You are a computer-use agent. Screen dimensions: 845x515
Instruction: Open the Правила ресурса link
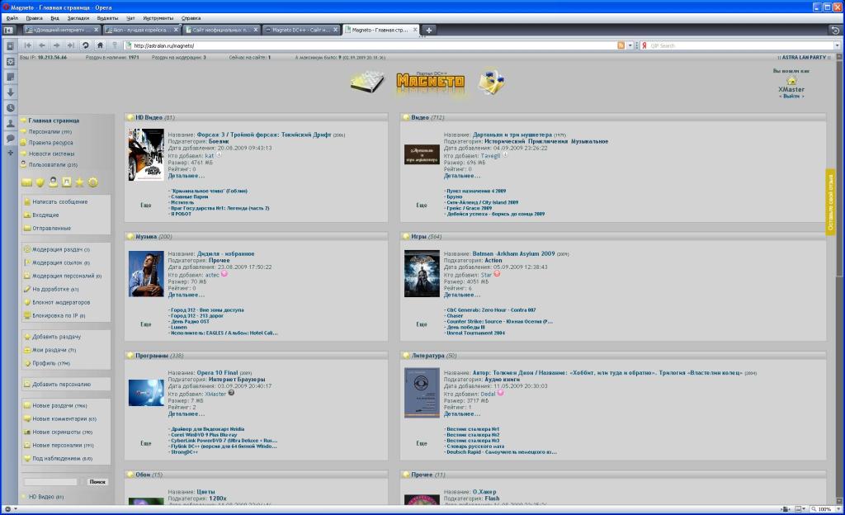click(50, 143)
